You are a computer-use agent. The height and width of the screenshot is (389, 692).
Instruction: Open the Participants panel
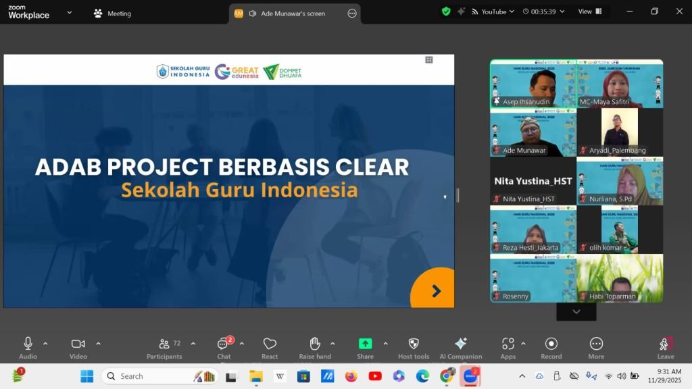[x=164, y=344]
